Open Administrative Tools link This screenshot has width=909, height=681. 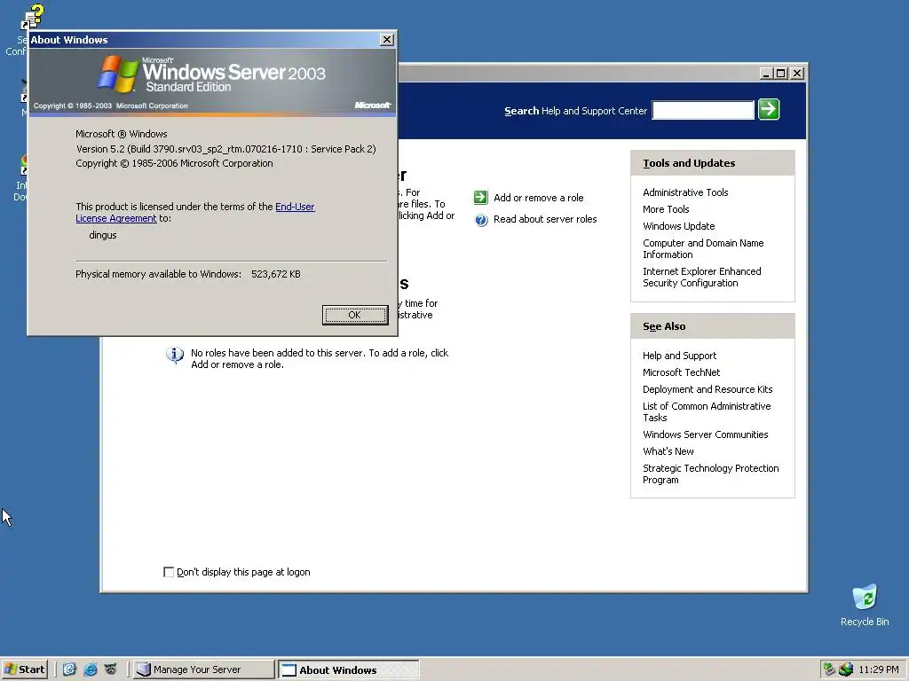click(x=685, y=192)
